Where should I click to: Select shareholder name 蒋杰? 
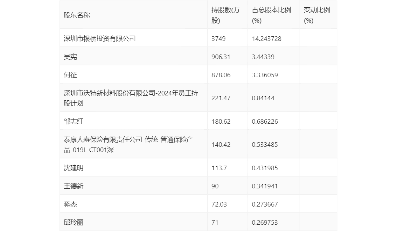pyautogui.click(x=70, y=204)
